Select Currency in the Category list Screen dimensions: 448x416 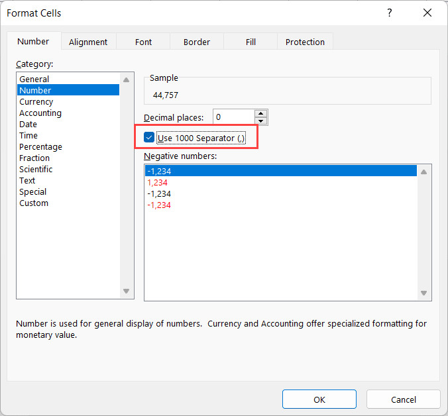tap(36, 102)
